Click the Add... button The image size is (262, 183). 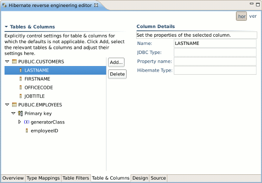coord(116,63)
